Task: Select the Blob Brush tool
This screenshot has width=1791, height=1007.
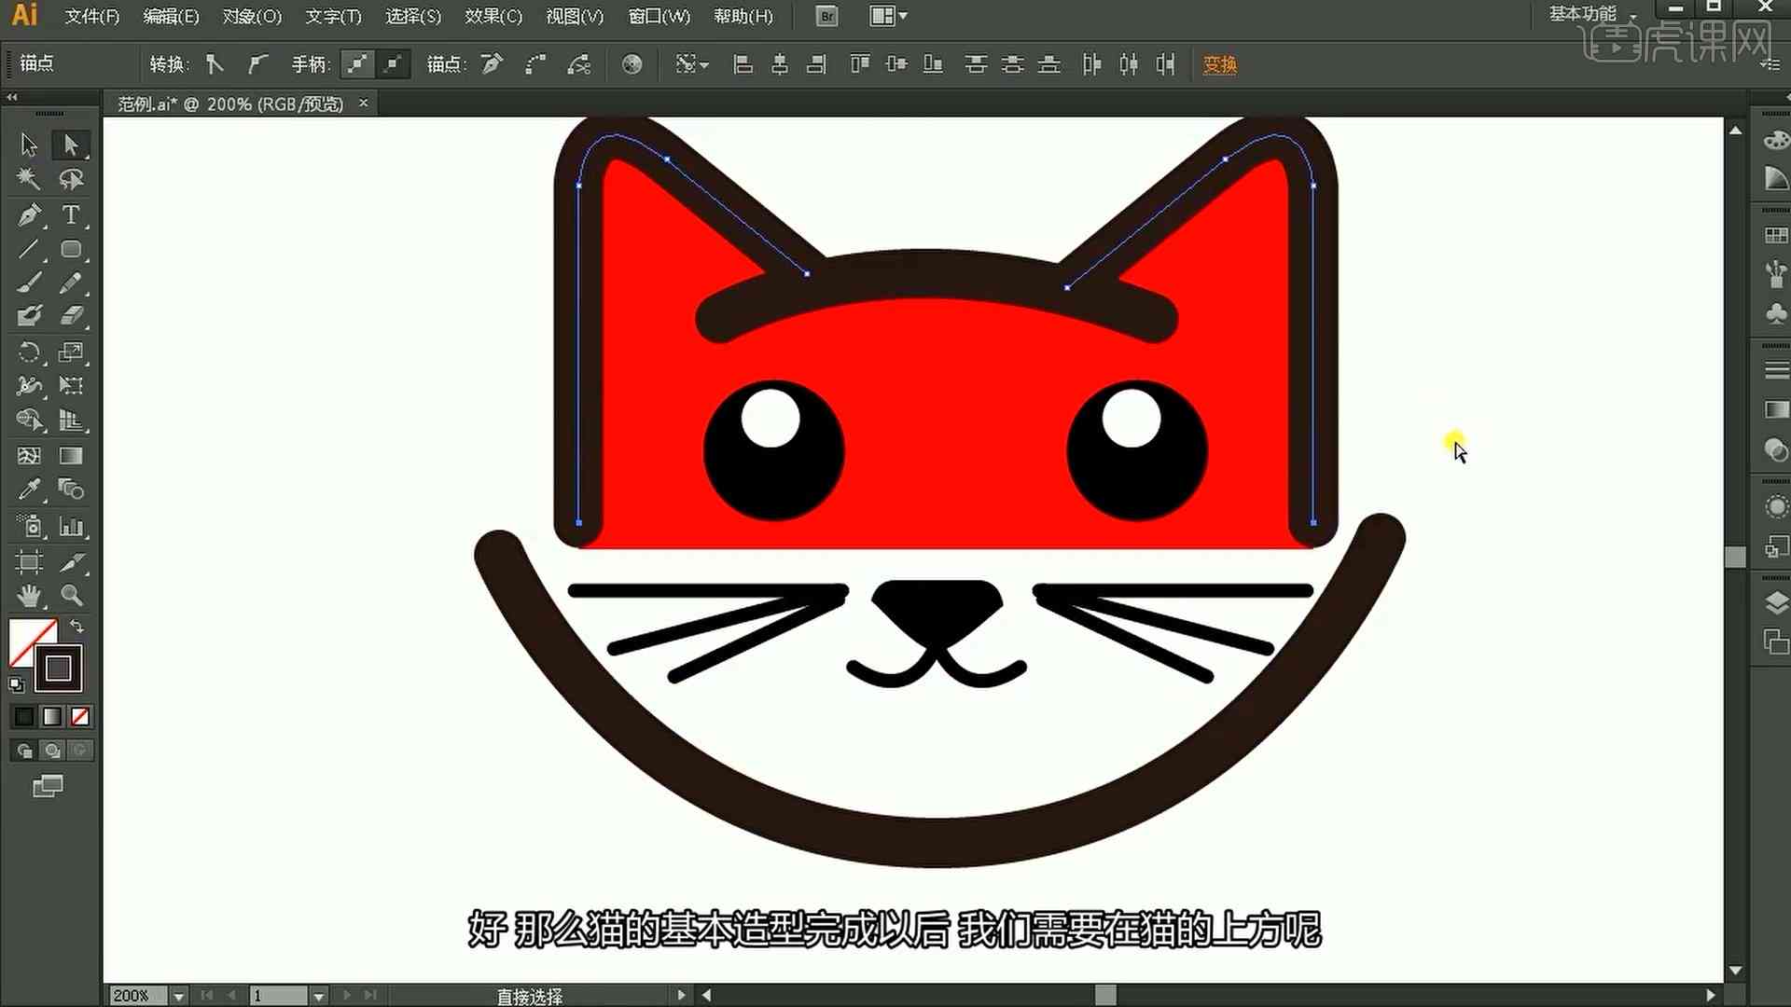Action: (29, 317)
